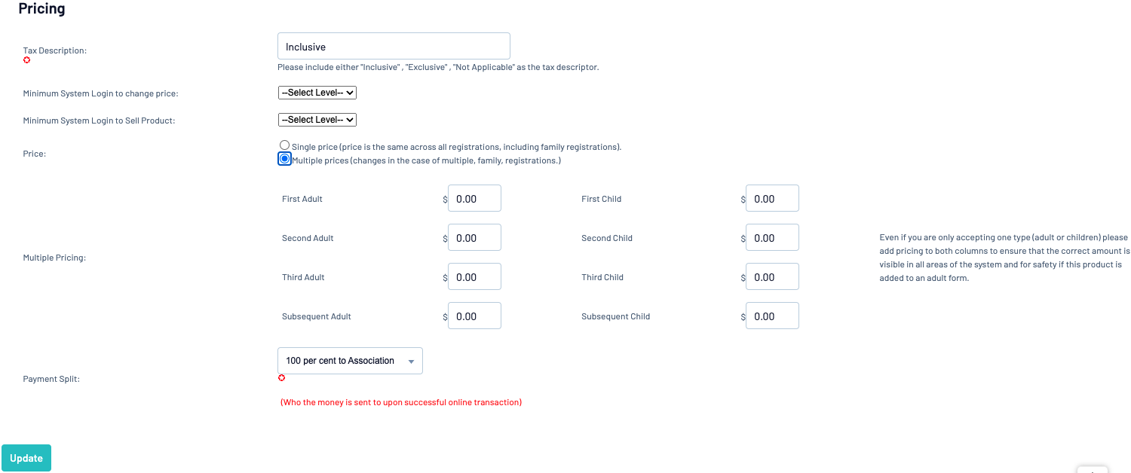Click red required marker below Payment Split dropdown

tap(282, 378)
